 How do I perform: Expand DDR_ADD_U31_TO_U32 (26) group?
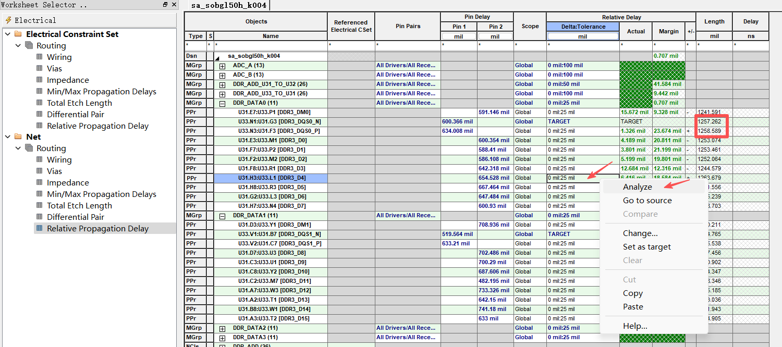(x=222, y=84)
